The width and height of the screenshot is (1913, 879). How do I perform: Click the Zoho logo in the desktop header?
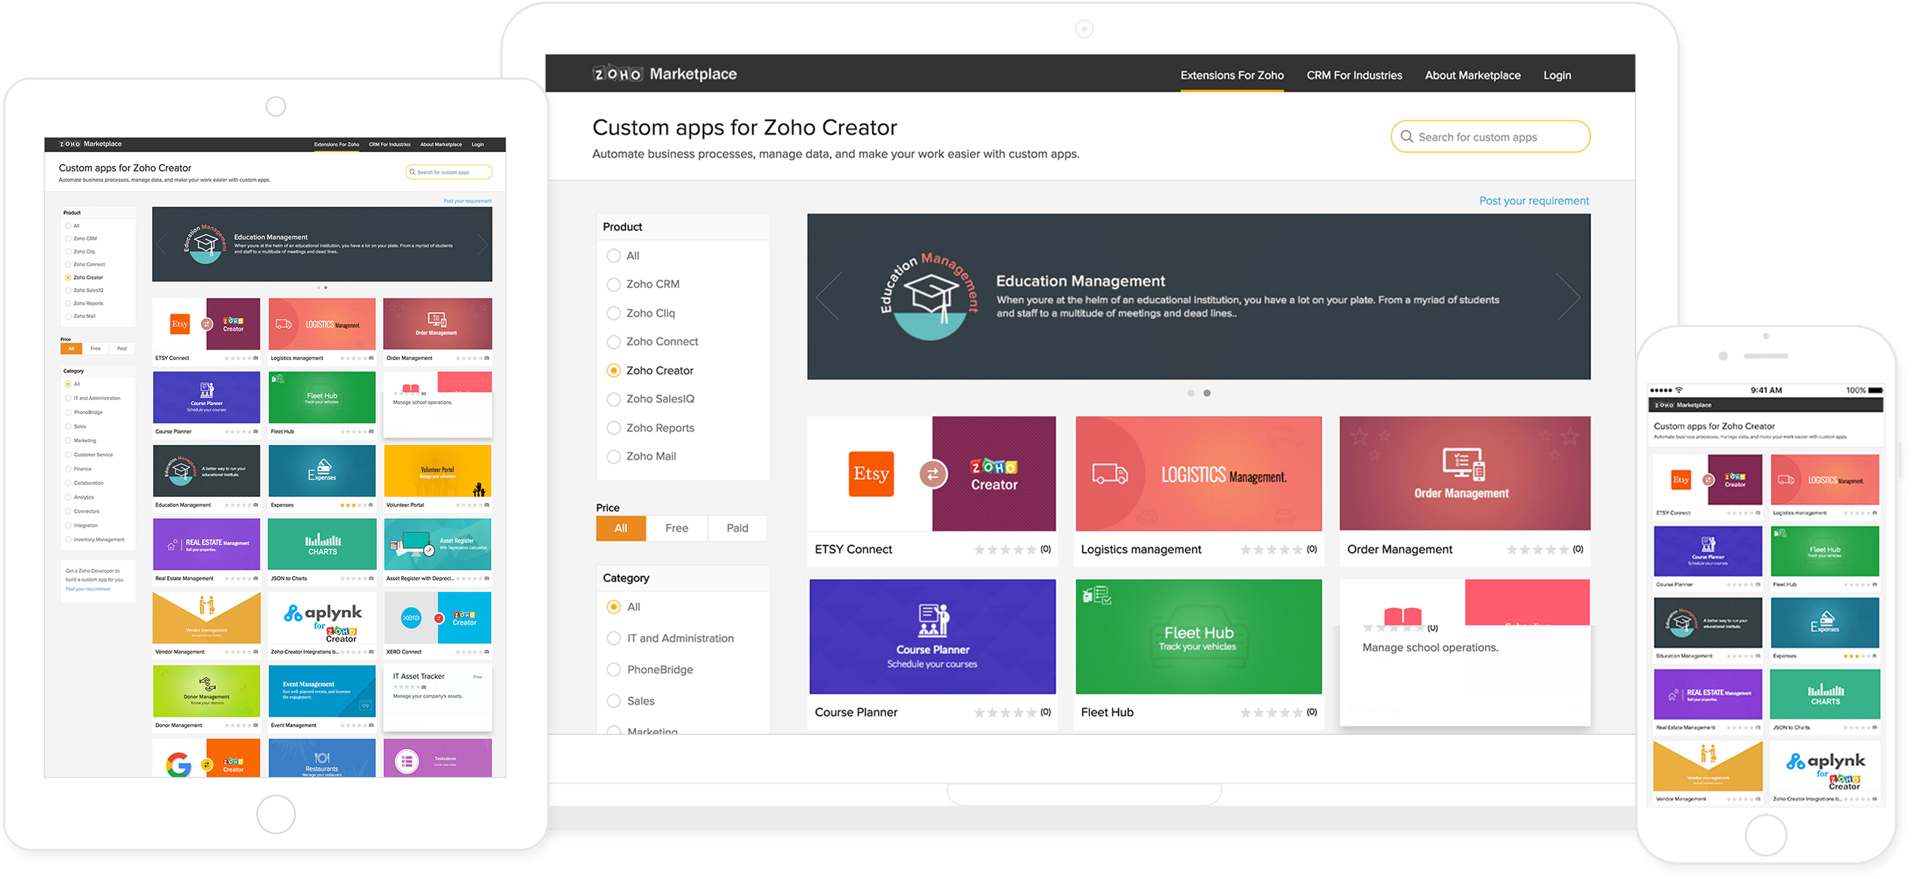[617, 74]
